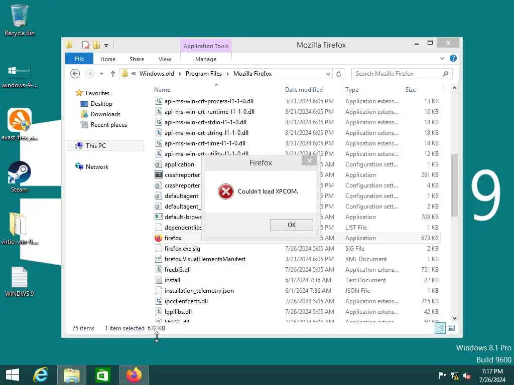Open Desktop in the navigation pane
This screenshot has height=385, width=514.
pyautogui.click(x=101, y=104)
